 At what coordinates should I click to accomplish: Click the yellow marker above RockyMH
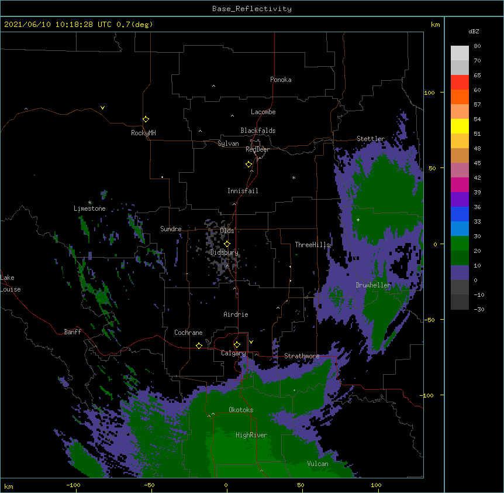146,119
